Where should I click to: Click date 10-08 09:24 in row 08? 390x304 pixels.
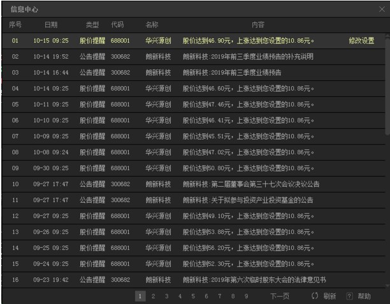pyautogui.click(x=51, y=152)
